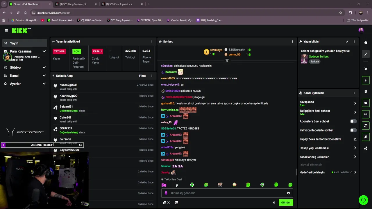Screen dimensions: 372x209
Task: Open new browser tab
Action: [x=149, y=4]
